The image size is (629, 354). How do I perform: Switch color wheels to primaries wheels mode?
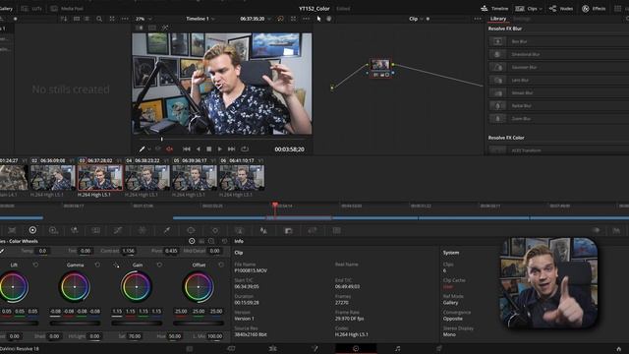192,241
